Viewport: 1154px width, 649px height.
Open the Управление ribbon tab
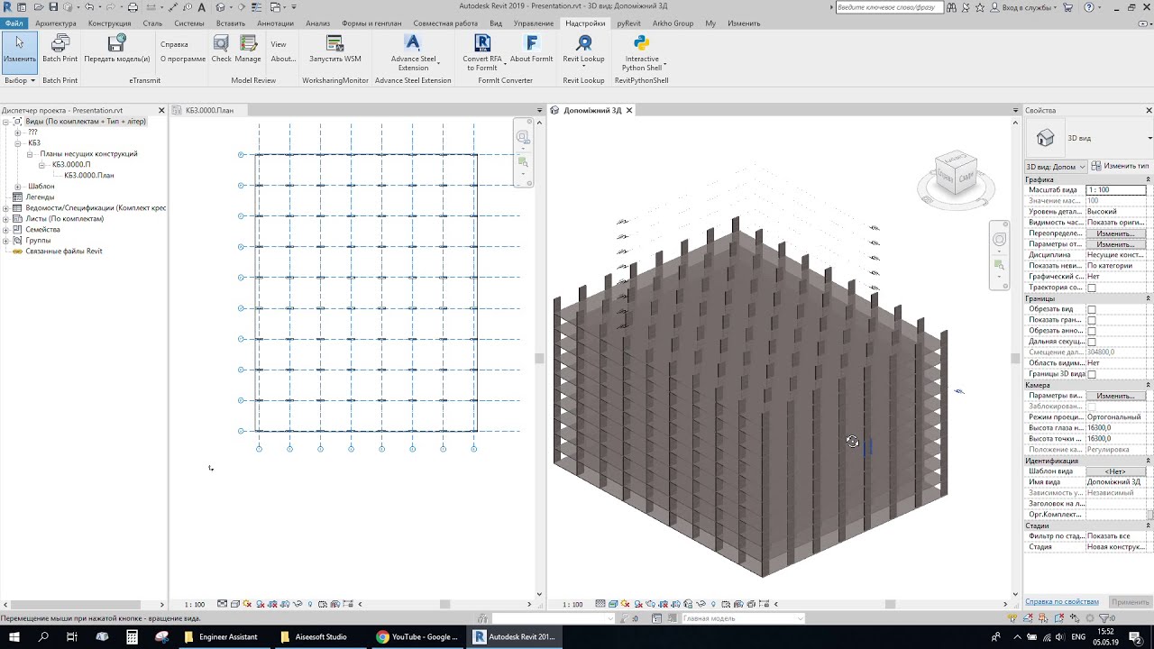point(534,23)
